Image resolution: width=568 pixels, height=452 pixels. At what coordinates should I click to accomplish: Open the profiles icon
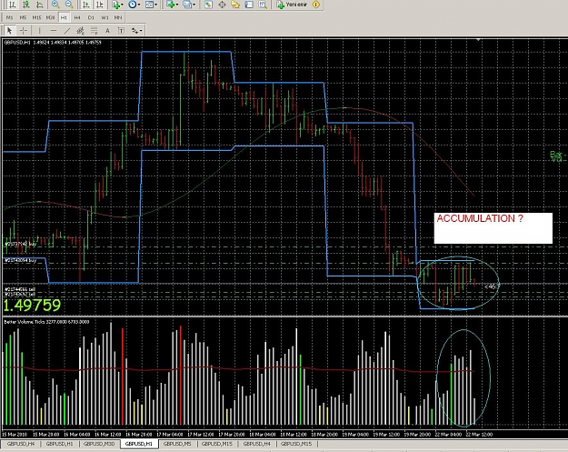pos(187,5)
